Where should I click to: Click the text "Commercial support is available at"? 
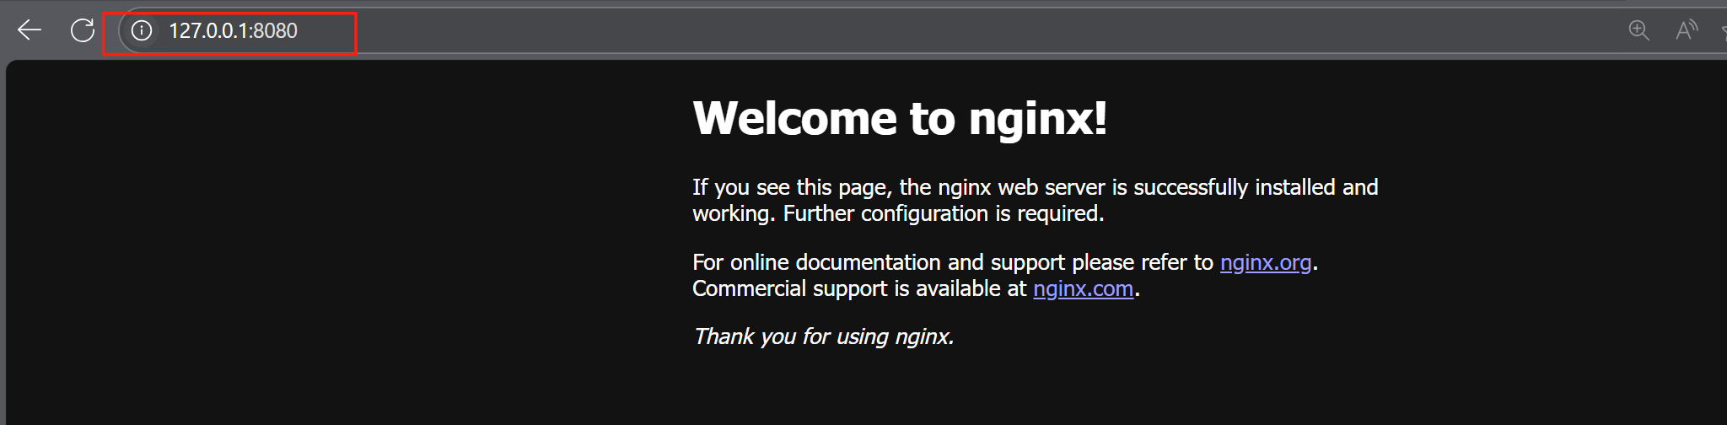coord(859,288)
